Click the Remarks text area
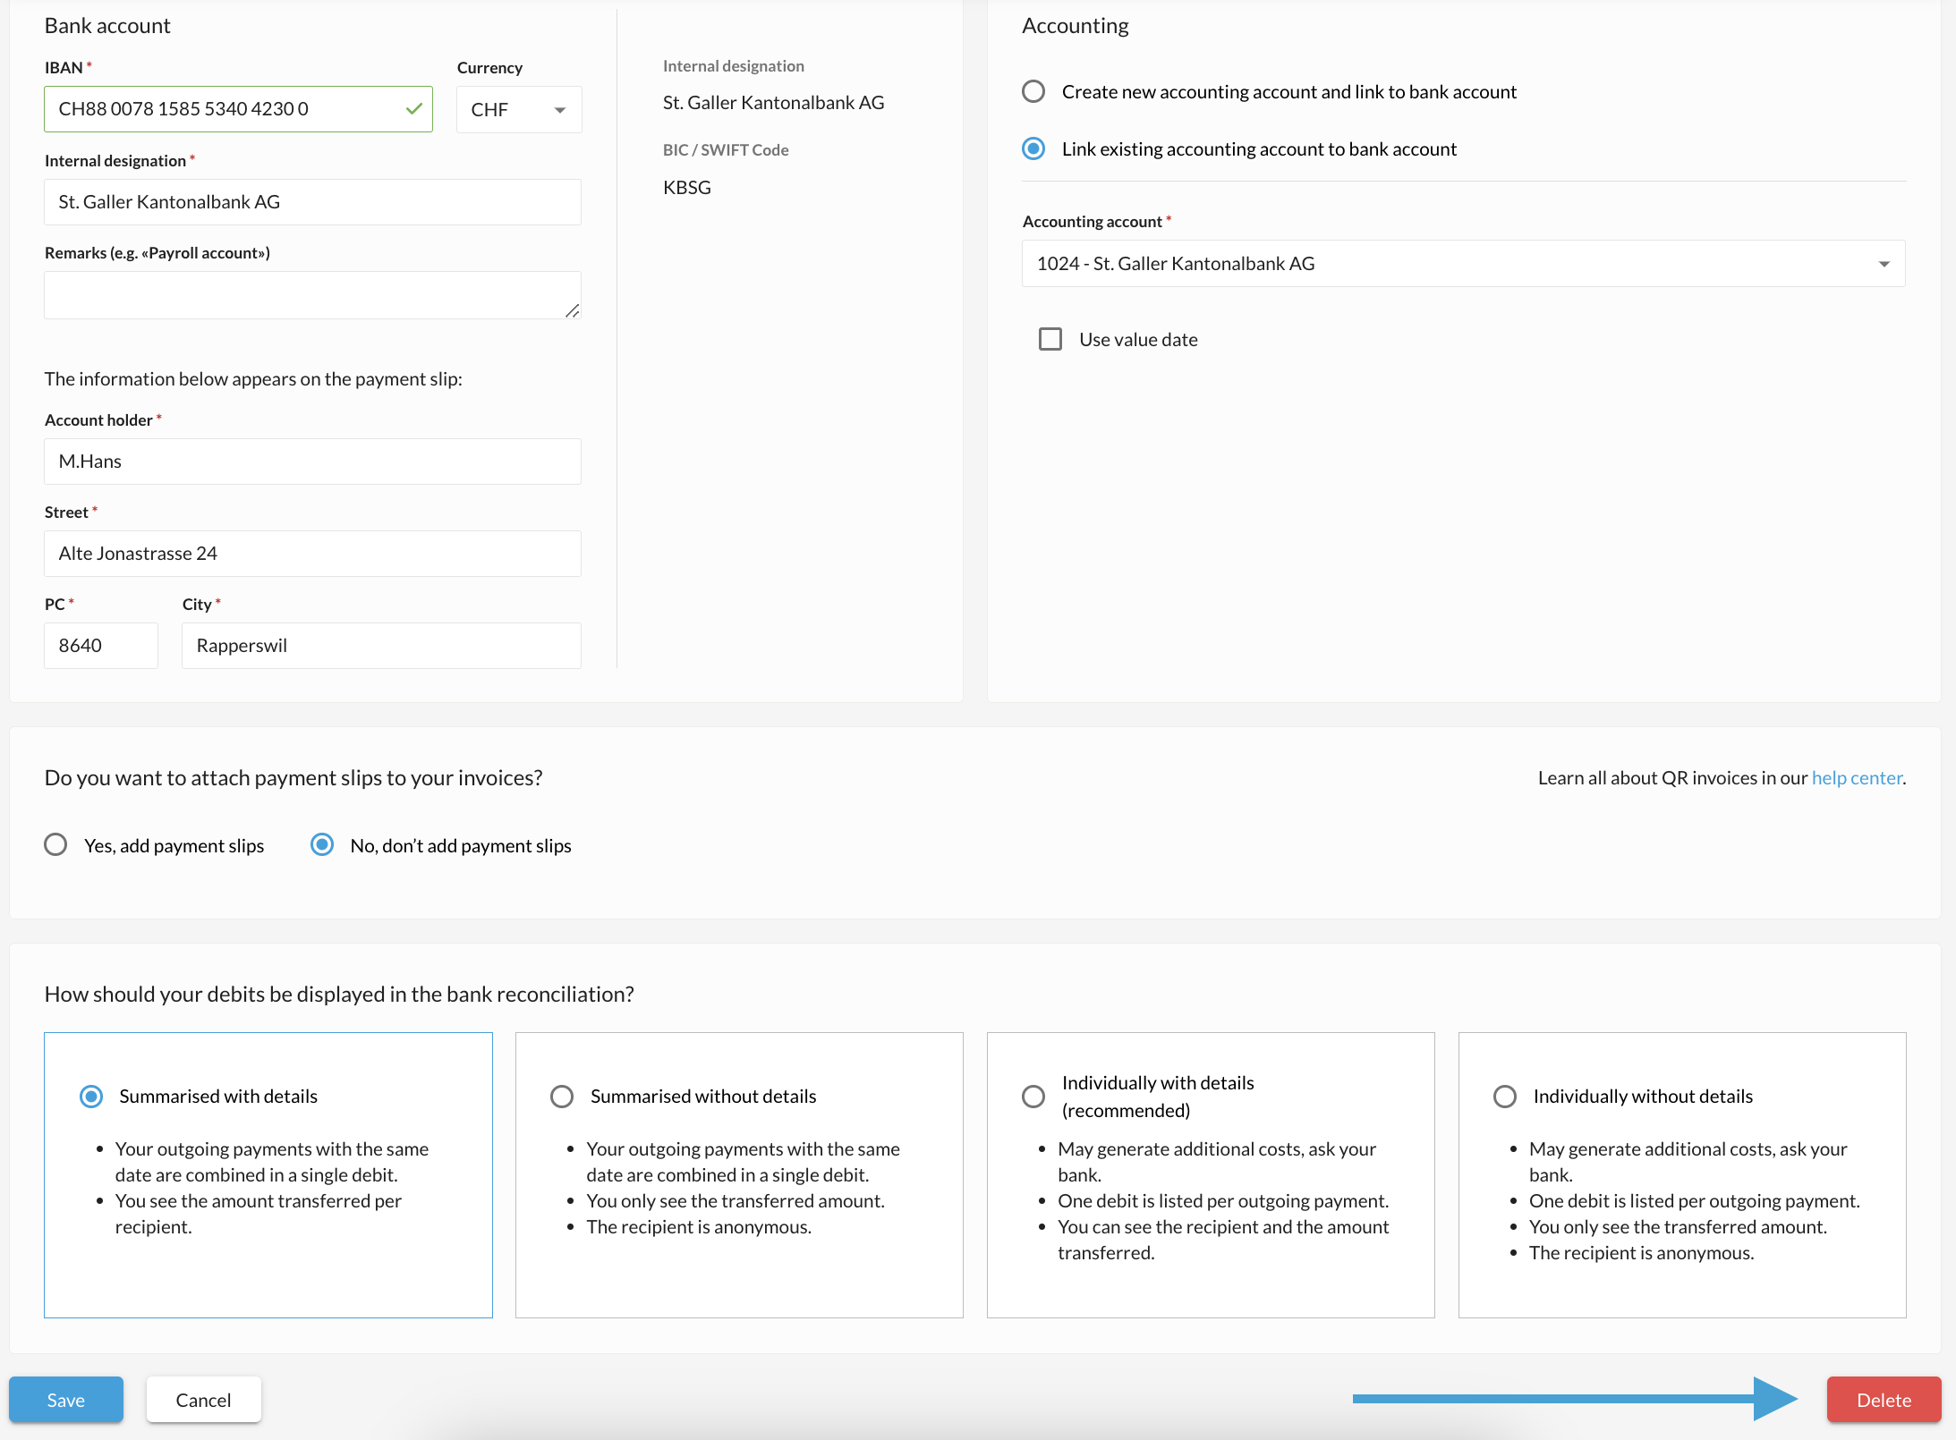 tap(312, 295)
